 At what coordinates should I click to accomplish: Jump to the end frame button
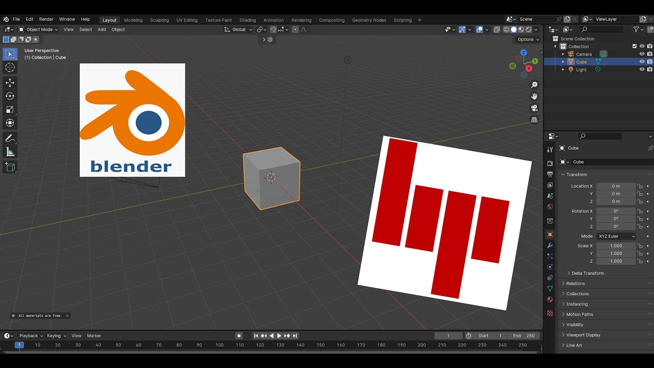pos(295,336)
